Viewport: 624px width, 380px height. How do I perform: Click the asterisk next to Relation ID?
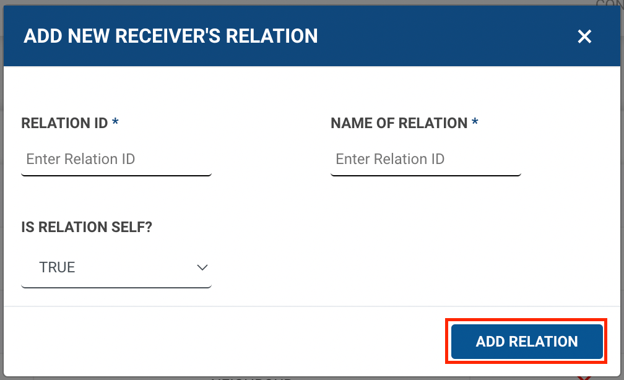click(x=115, y=123)
